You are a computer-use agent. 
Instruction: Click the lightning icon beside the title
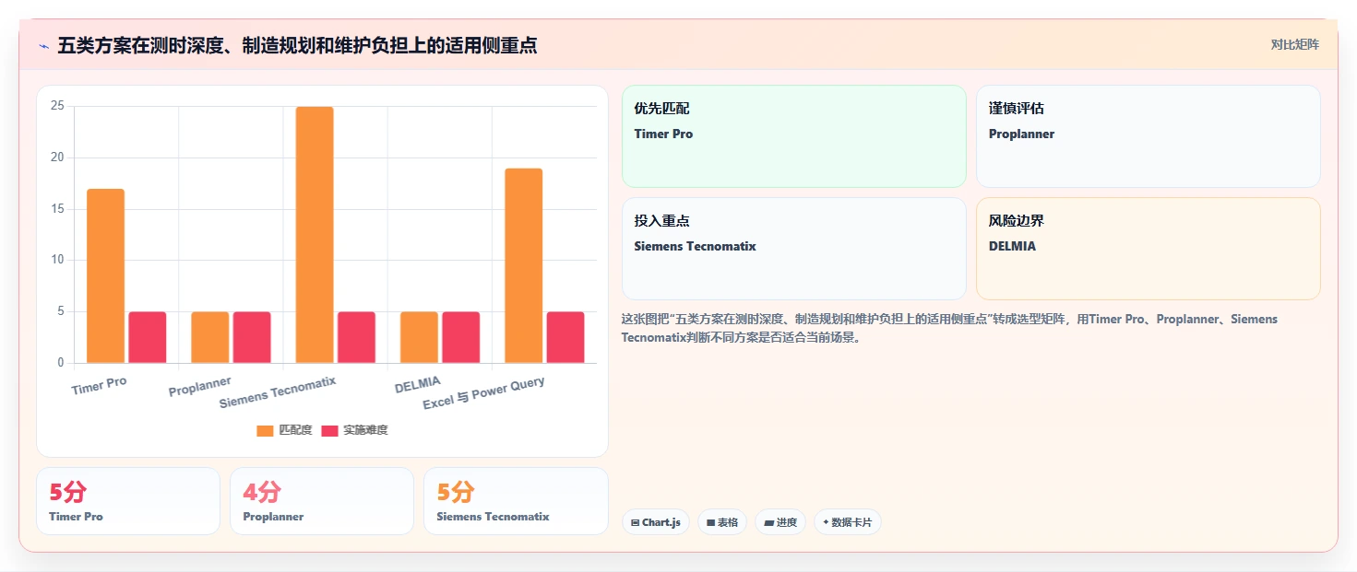[43, 45]
